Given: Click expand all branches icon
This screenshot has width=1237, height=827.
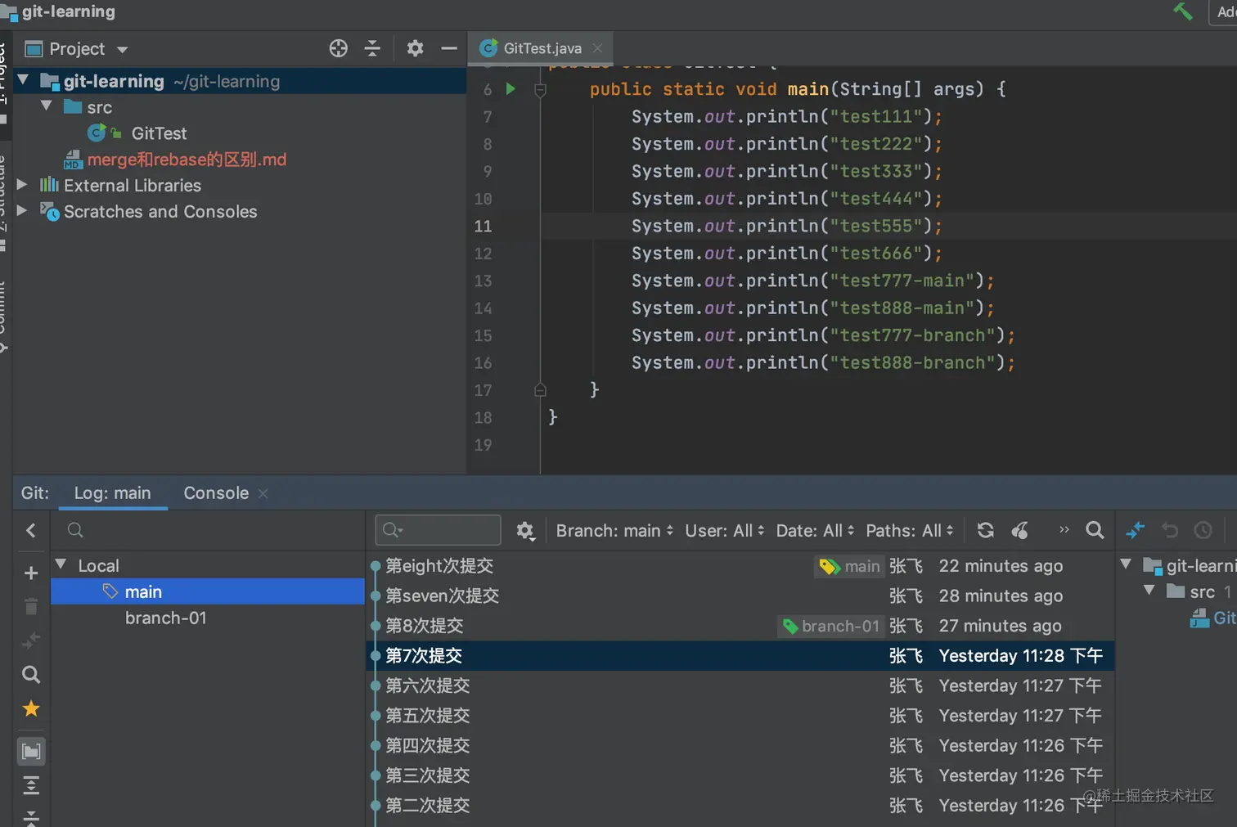Looking at the screenshot, I should click(x=31, y=785).
